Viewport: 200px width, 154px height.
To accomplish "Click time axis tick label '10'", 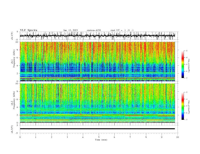I will tap(178, 137).
